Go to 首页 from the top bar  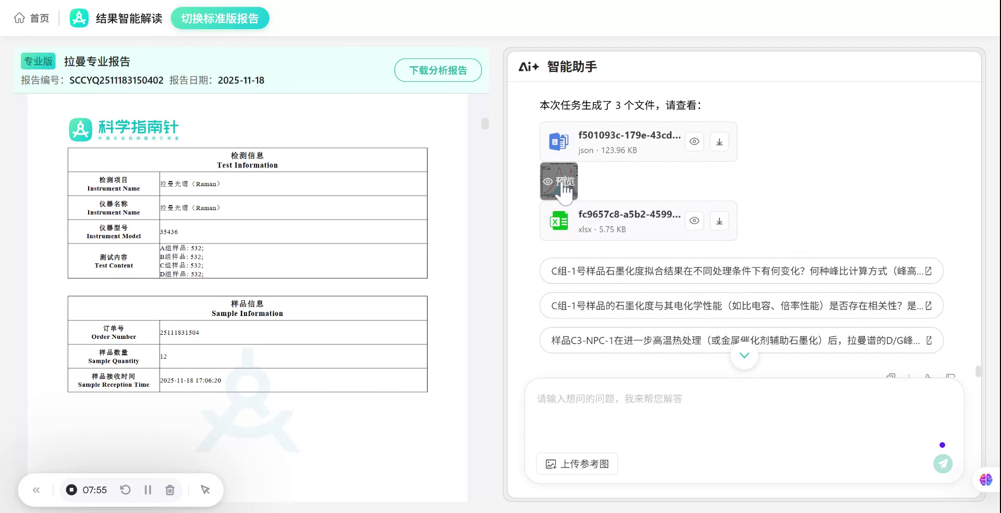pyautogui.click(x=31, y=18)
